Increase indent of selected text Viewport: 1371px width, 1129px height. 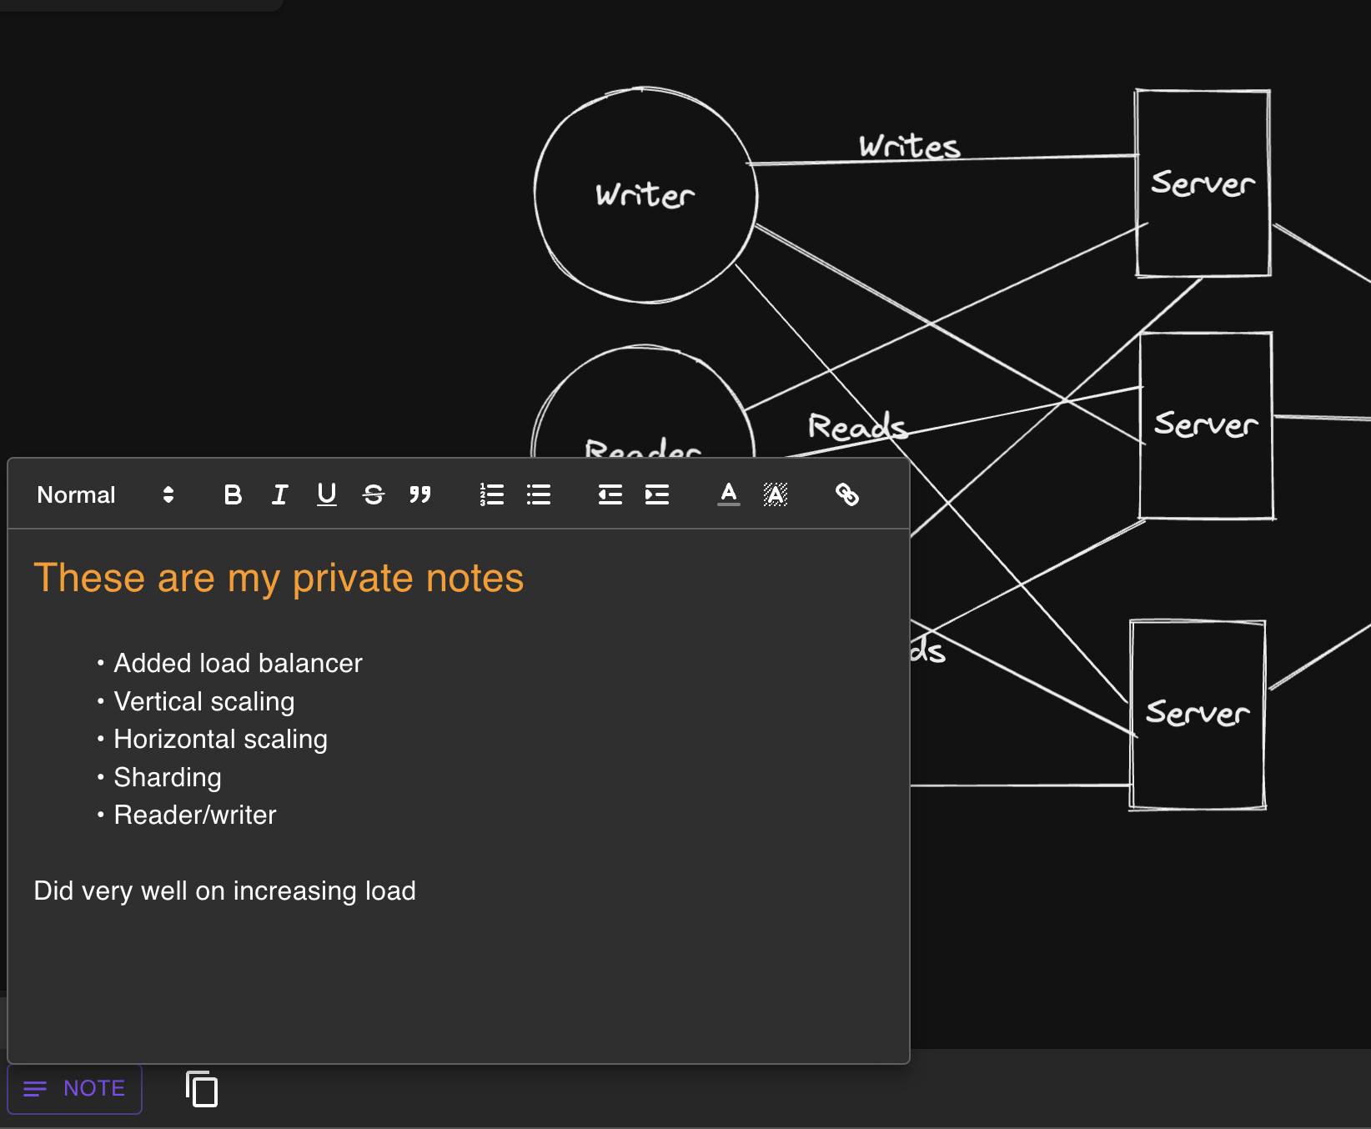point(656,494)
